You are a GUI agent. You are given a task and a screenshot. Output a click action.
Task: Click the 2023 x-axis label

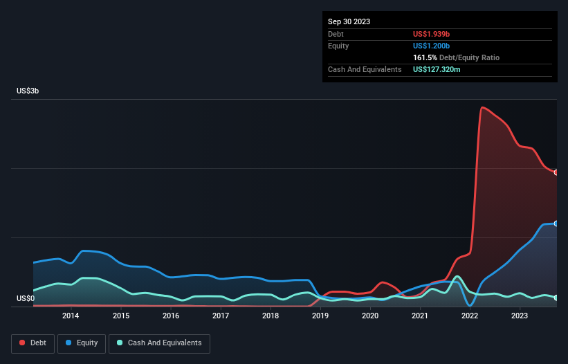click(520, 316)
